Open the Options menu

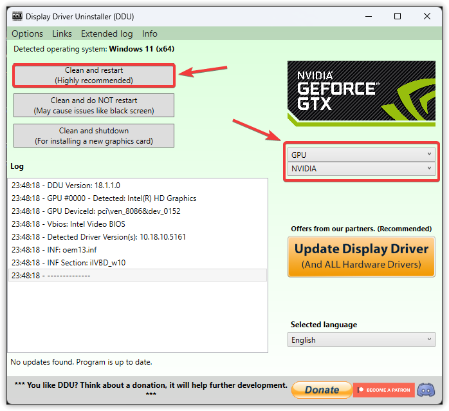(27, 33)
